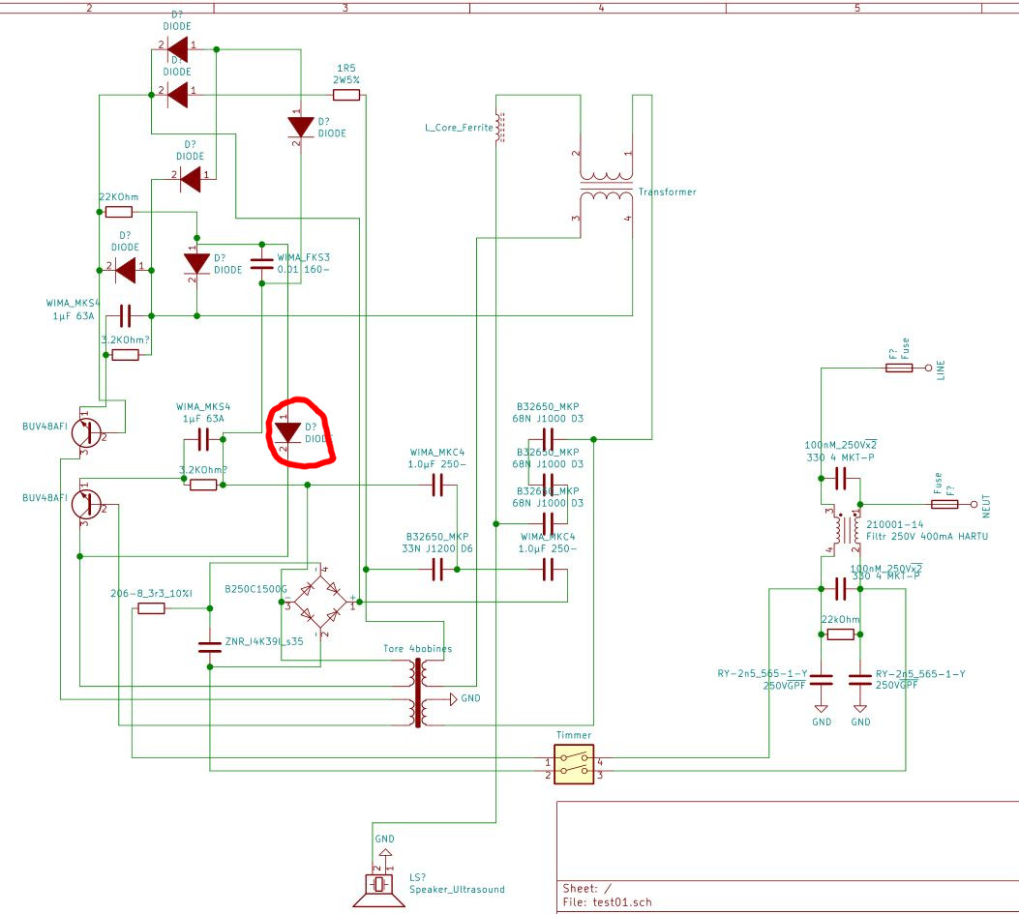
Task: Select the 22kOhm resistor near the filter
Action: (x=840, y=634)
